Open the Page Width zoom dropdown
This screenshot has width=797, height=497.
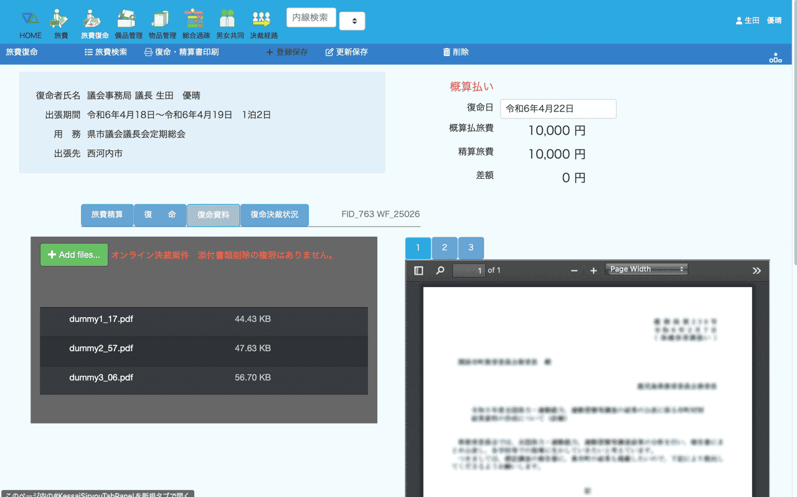tap(646, 270)
